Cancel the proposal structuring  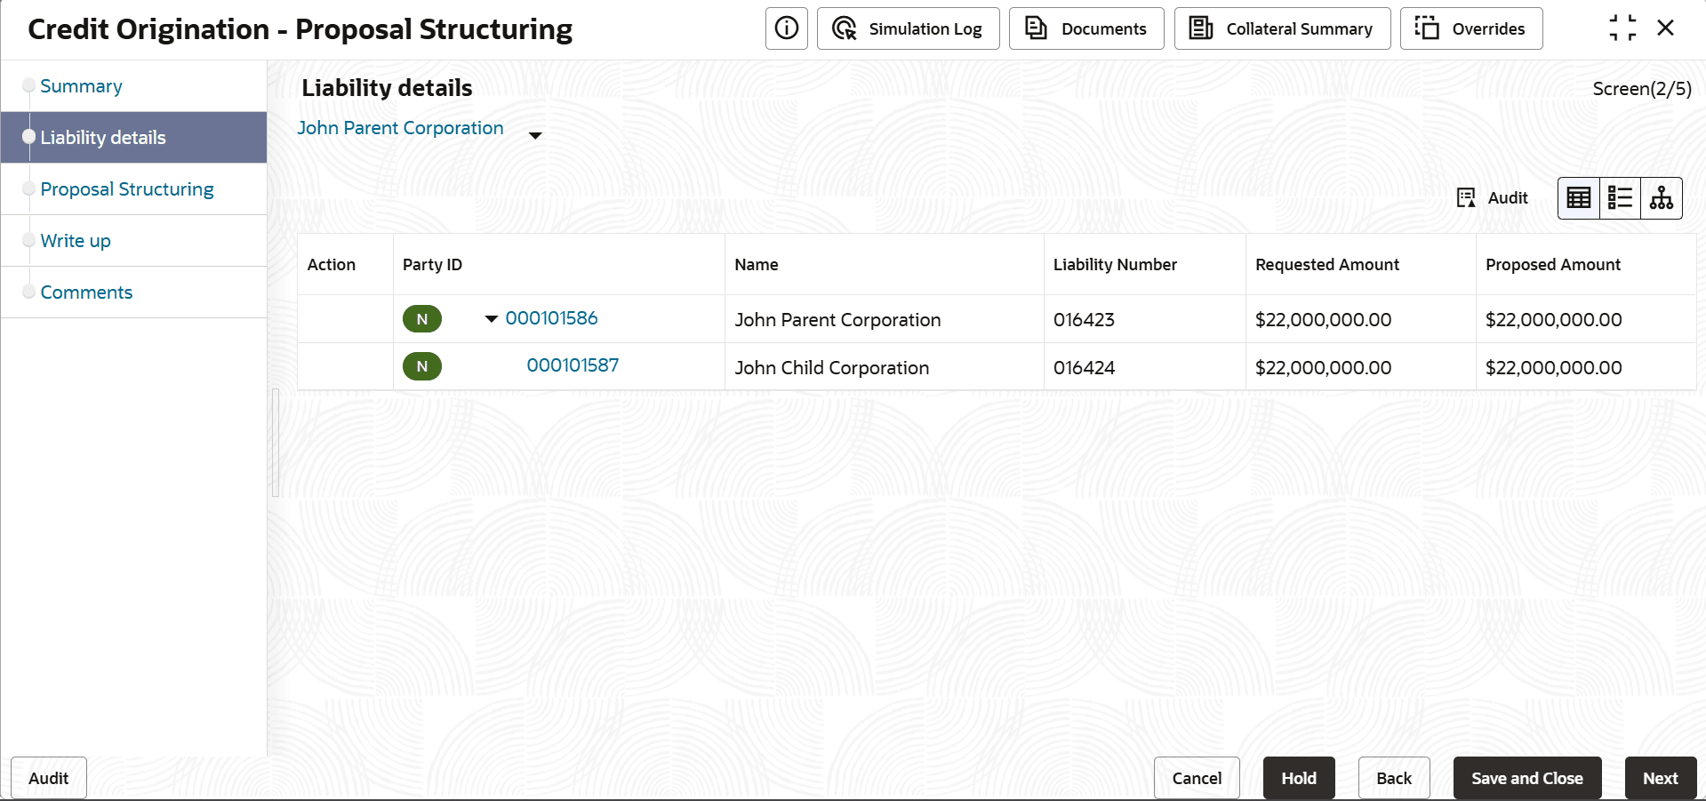click(x=1197, y=778)
